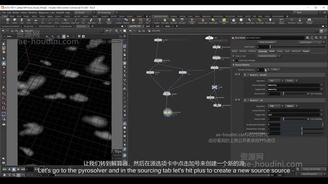Add a Distant Light from shelf
Screen dimensions: 328x184
click(213, 20)
